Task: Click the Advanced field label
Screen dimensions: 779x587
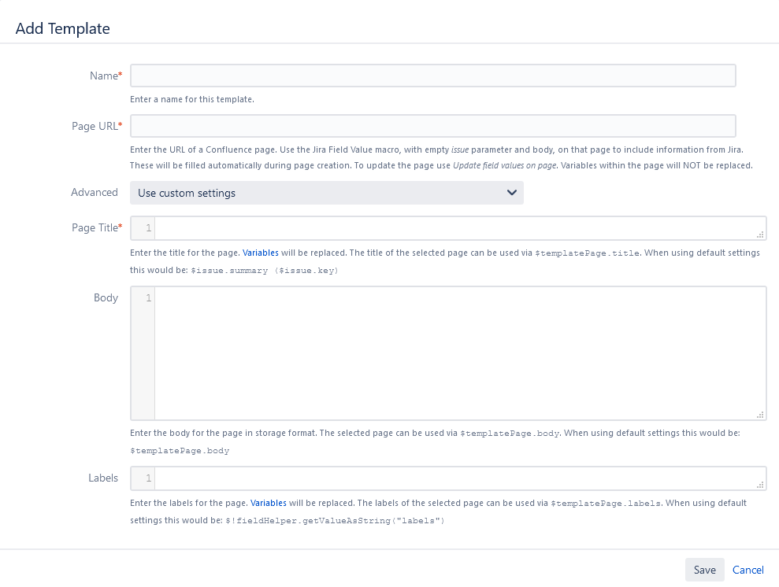Action: [x=95, y=193]
